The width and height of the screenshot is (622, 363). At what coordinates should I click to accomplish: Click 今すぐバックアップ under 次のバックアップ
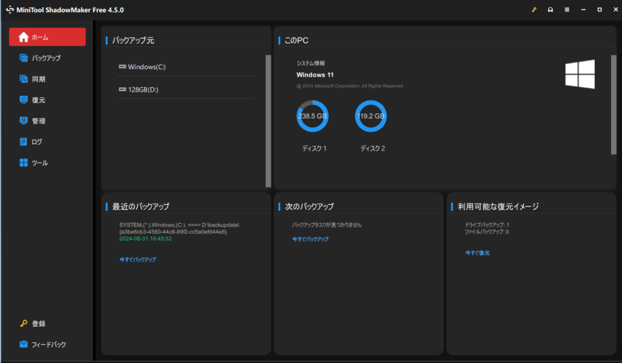pos(310,239)
